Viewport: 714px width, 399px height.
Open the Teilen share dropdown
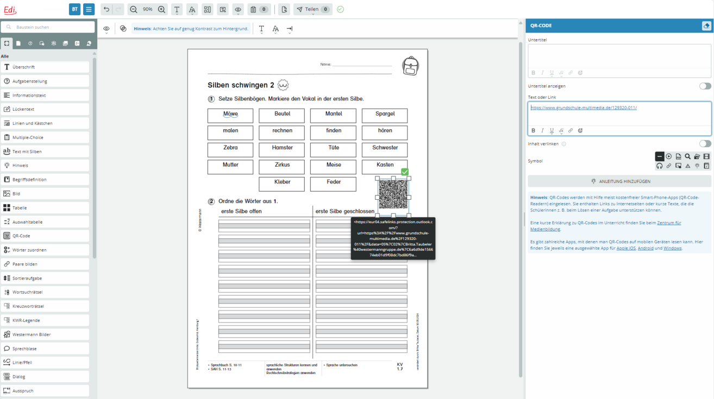click(x=312, y=9)
